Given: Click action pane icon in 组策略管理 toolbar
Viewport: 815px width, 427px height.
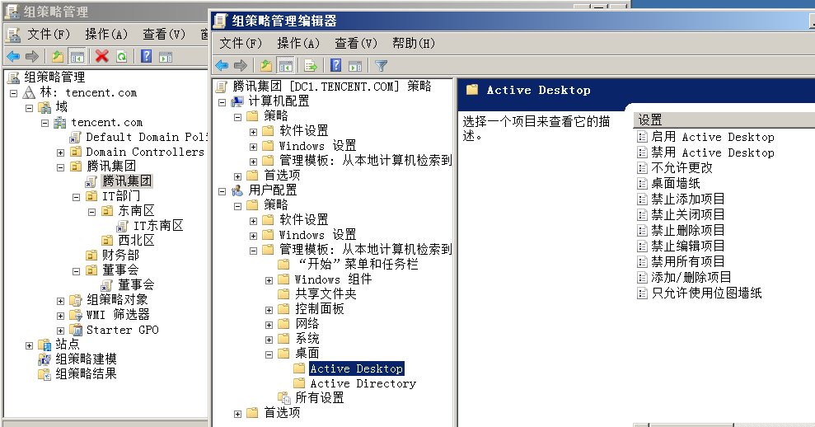Looking at the screenshot, I should click(166, 56).
